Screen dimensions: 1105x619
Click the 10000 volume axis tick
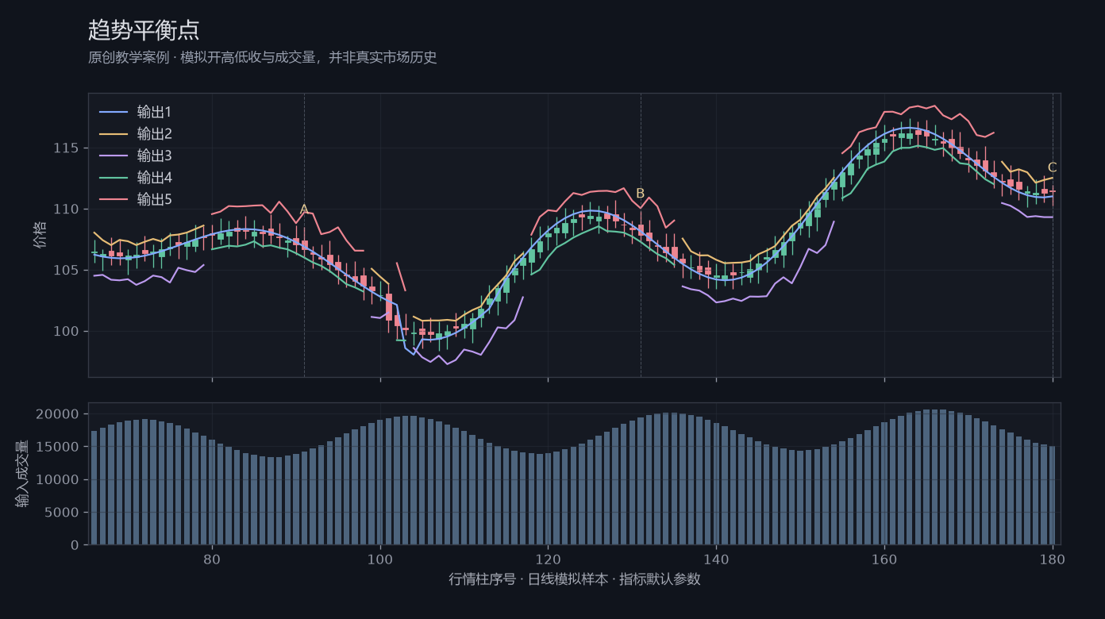point(58,480)
